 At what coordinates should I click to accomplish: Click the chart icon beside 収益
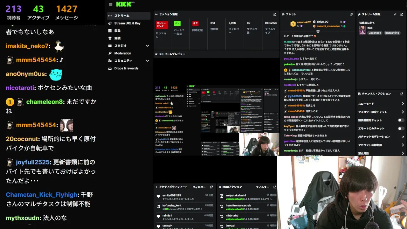(110, 31)
